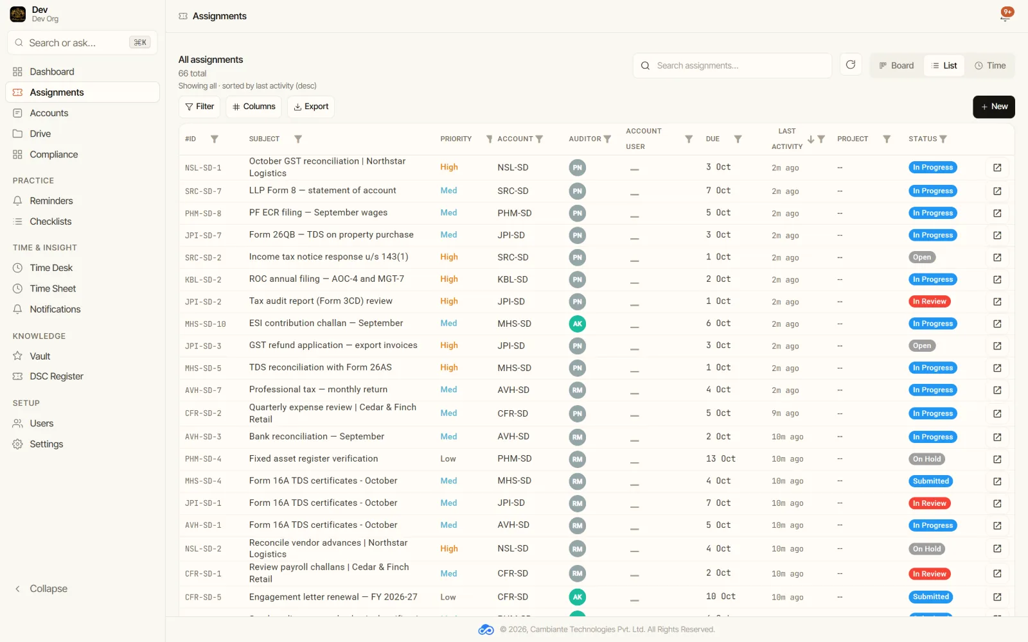Open Dashboard from sidebar
This screenshot has height=642, width=1028.
coord(82,71)
